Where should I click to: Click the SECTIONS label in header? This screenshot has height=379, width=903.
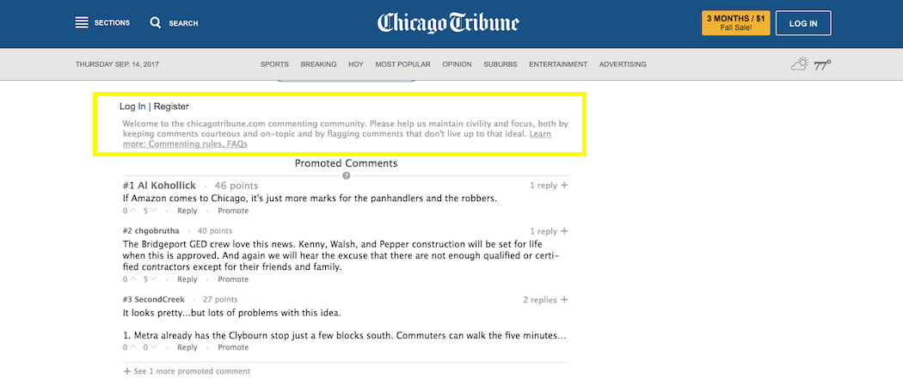113,23
